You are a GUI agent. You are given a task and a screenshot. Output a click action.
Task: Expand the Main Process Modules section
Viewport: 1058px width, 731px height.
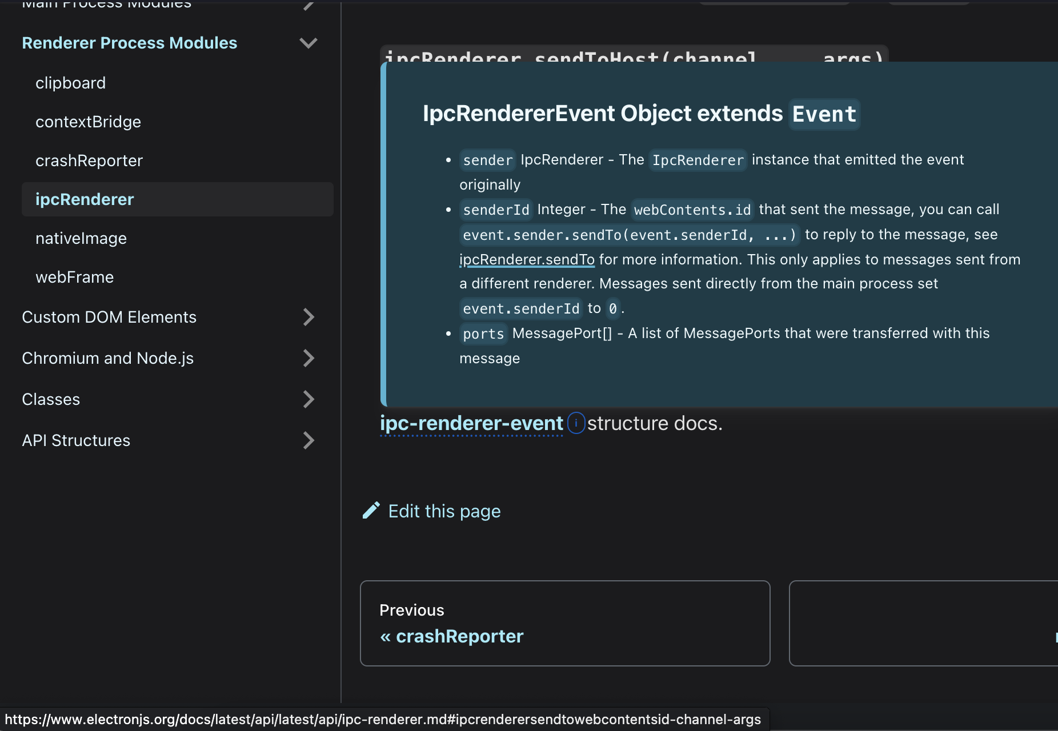pos(308,6)
